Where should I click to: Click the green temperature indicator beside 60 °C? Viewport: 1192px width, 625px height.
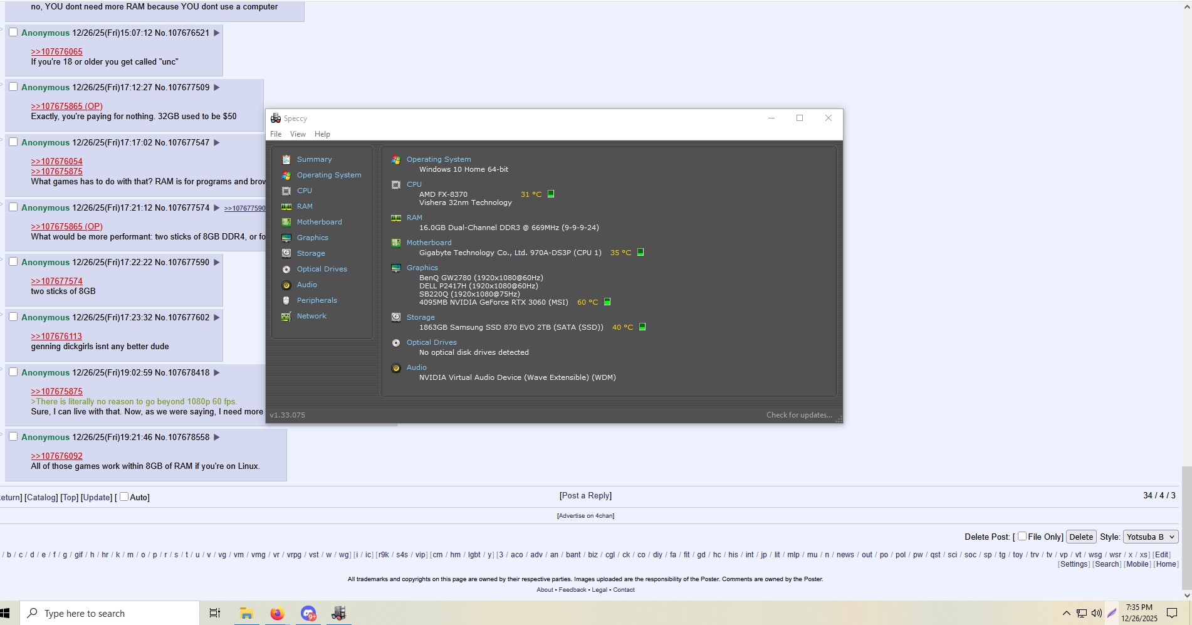click(607, 302)
